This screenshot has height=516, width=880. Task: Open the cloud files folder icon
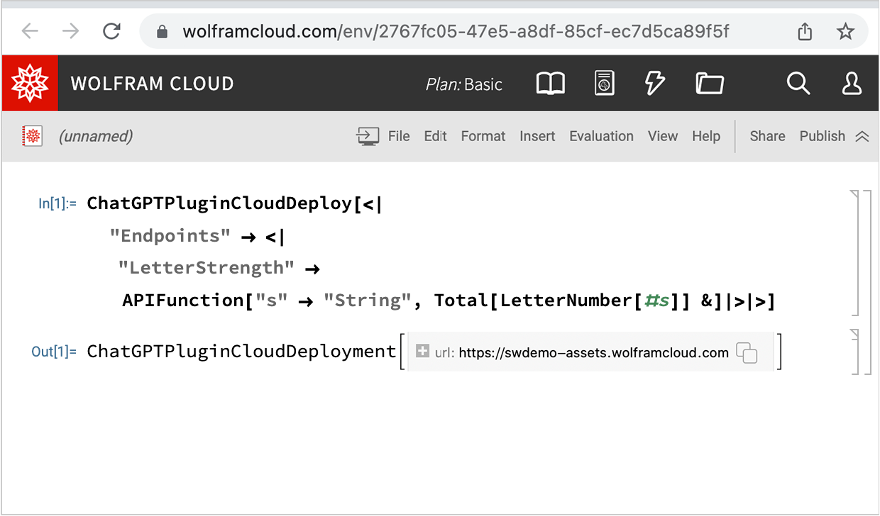[x=709, y=84]
